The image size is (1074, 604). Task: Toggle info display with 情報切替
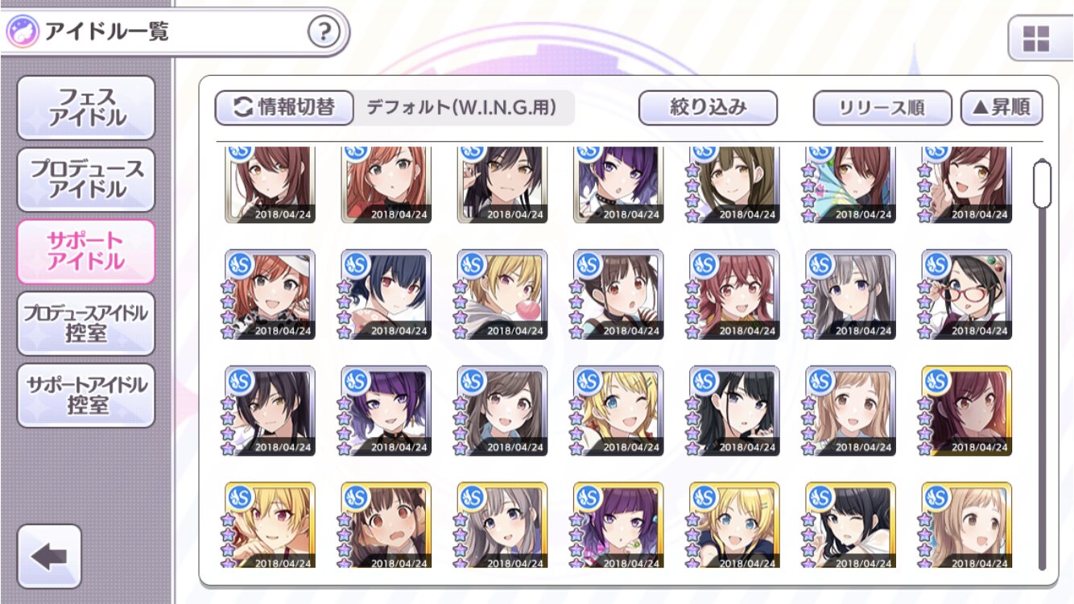click(x=284, y=107)
